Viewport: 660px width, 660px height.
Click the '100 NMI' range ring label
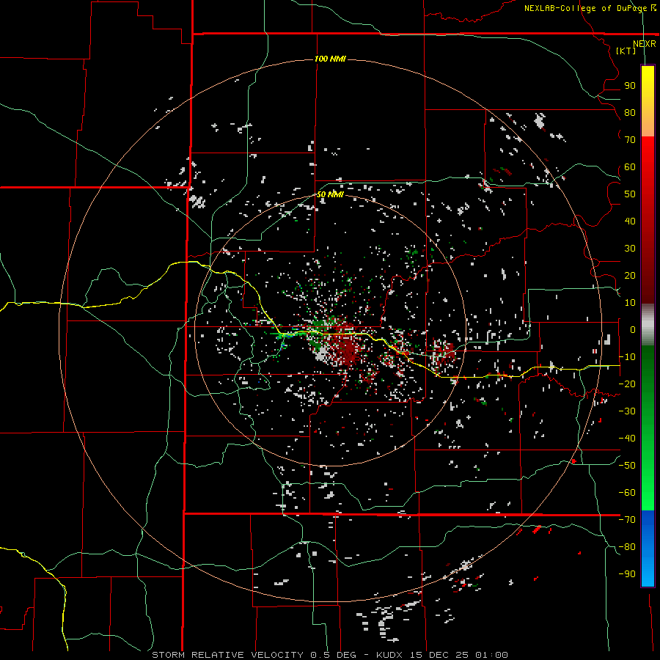point(330,59)
